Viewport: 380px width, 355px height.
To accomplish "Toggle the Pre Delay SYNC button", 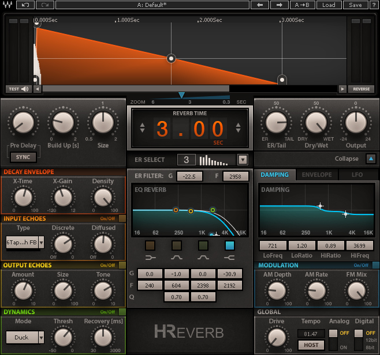I will [23, 157].
